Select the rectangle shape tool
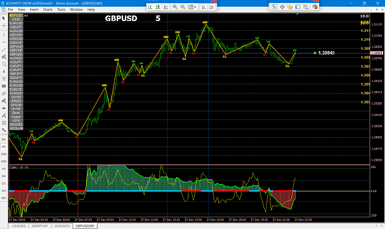 (4, 86)
